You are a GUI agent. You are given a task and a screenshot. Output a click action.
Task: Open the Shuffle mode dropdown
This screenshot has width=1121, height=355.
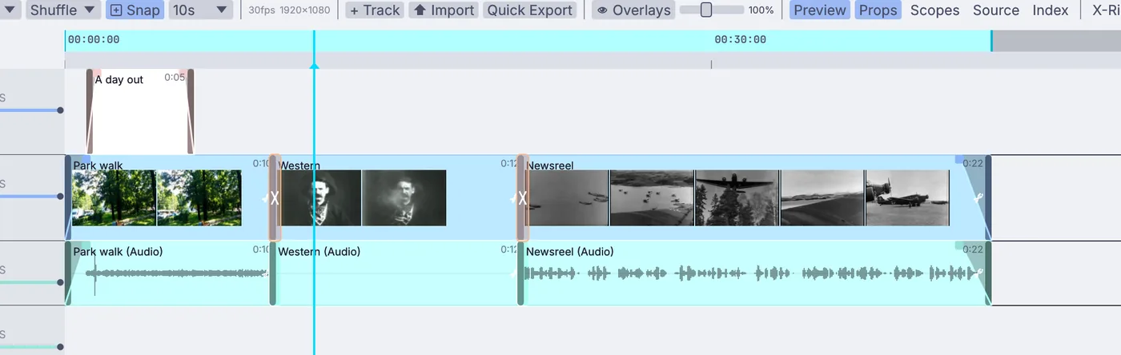click(63, 10)
